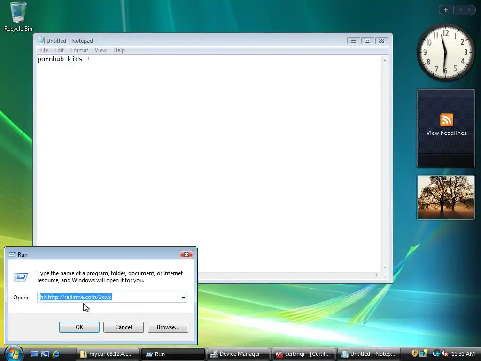Click the Run dialog title bar icon
Image resolution: width=481 pixels, height=361 pixels.
[12, 254]
